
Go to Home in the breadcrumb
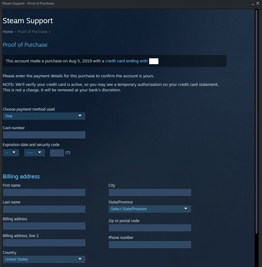(8, 32)
